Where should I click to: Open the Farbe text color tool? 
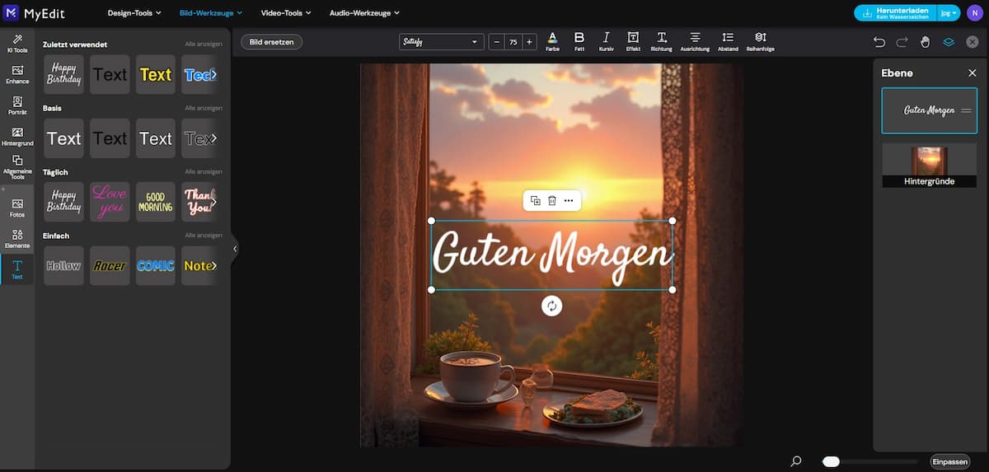[x=552, y=41]
